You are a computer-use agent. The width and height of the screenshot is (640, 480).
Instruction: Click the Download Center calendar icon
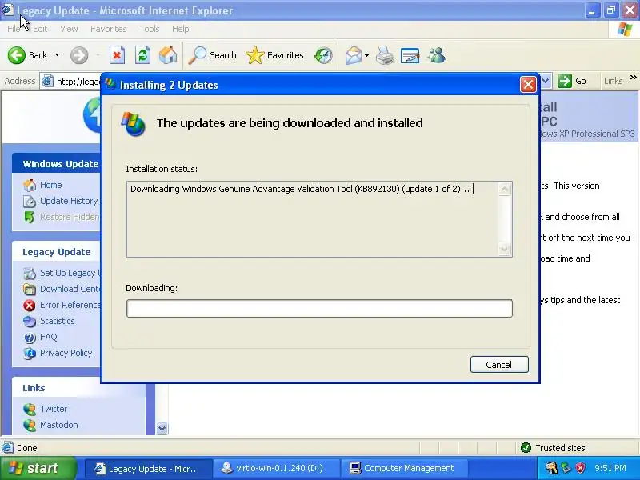click(x=30, y=289)
